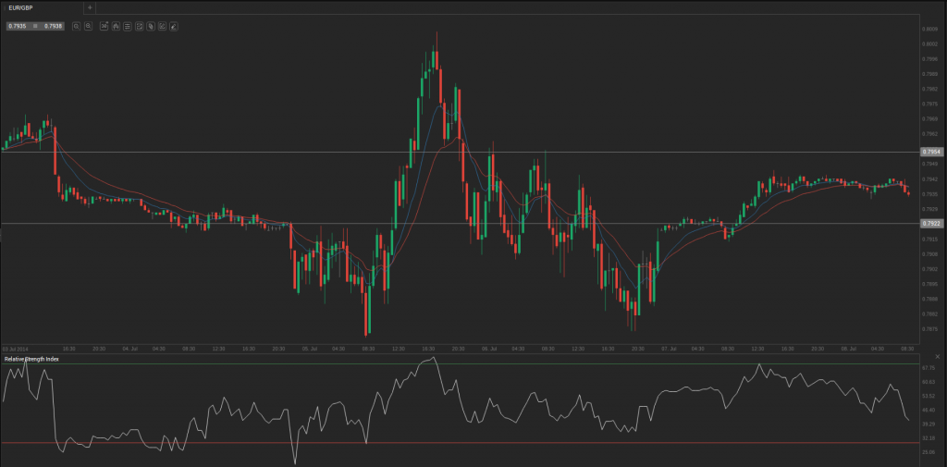
Task: Click the toolbar icon left of the tag icon
Action: pos(139,26)
